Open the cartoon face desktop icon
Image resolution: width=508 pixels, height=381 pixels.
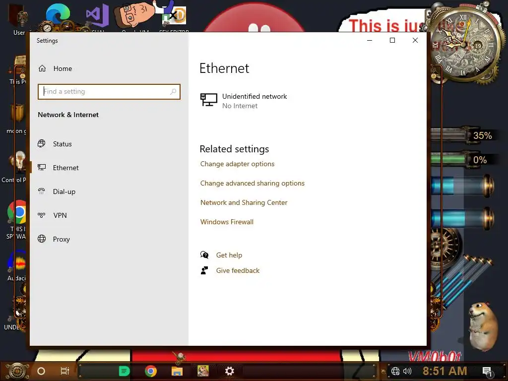point(135,15)
